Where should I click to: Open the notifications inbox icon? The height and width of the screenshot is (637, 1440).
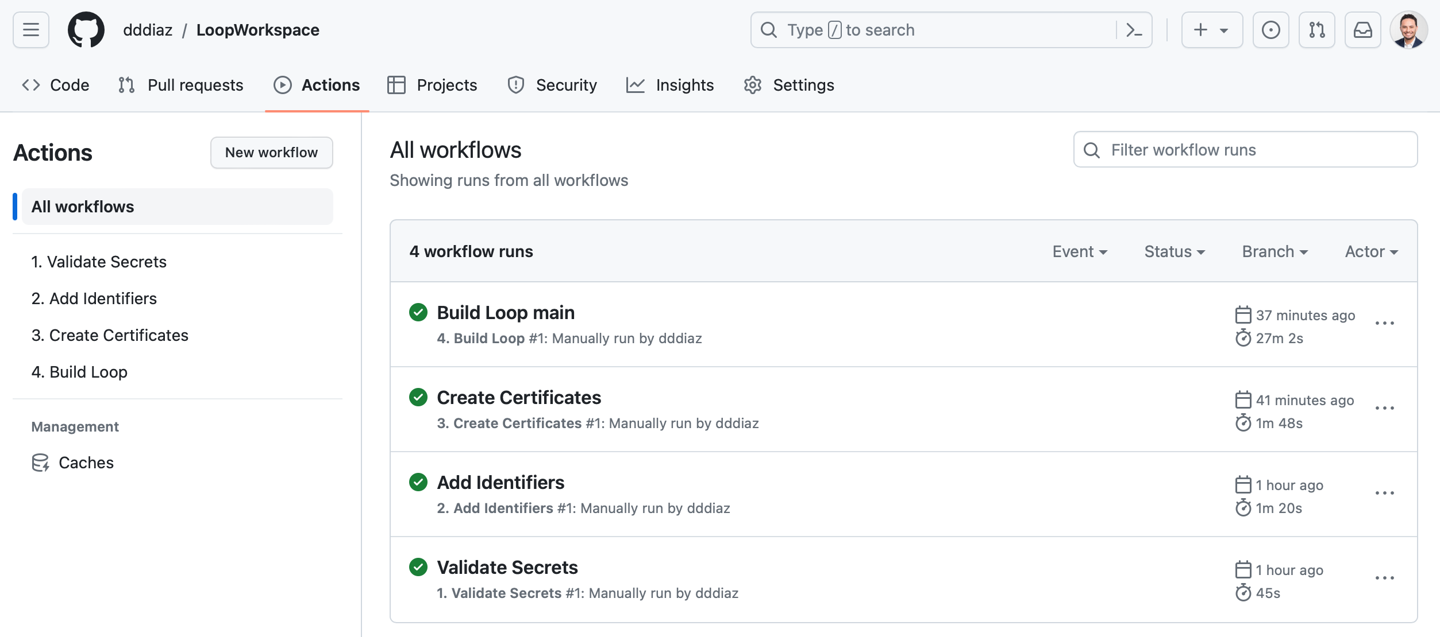coord(1362,30)
